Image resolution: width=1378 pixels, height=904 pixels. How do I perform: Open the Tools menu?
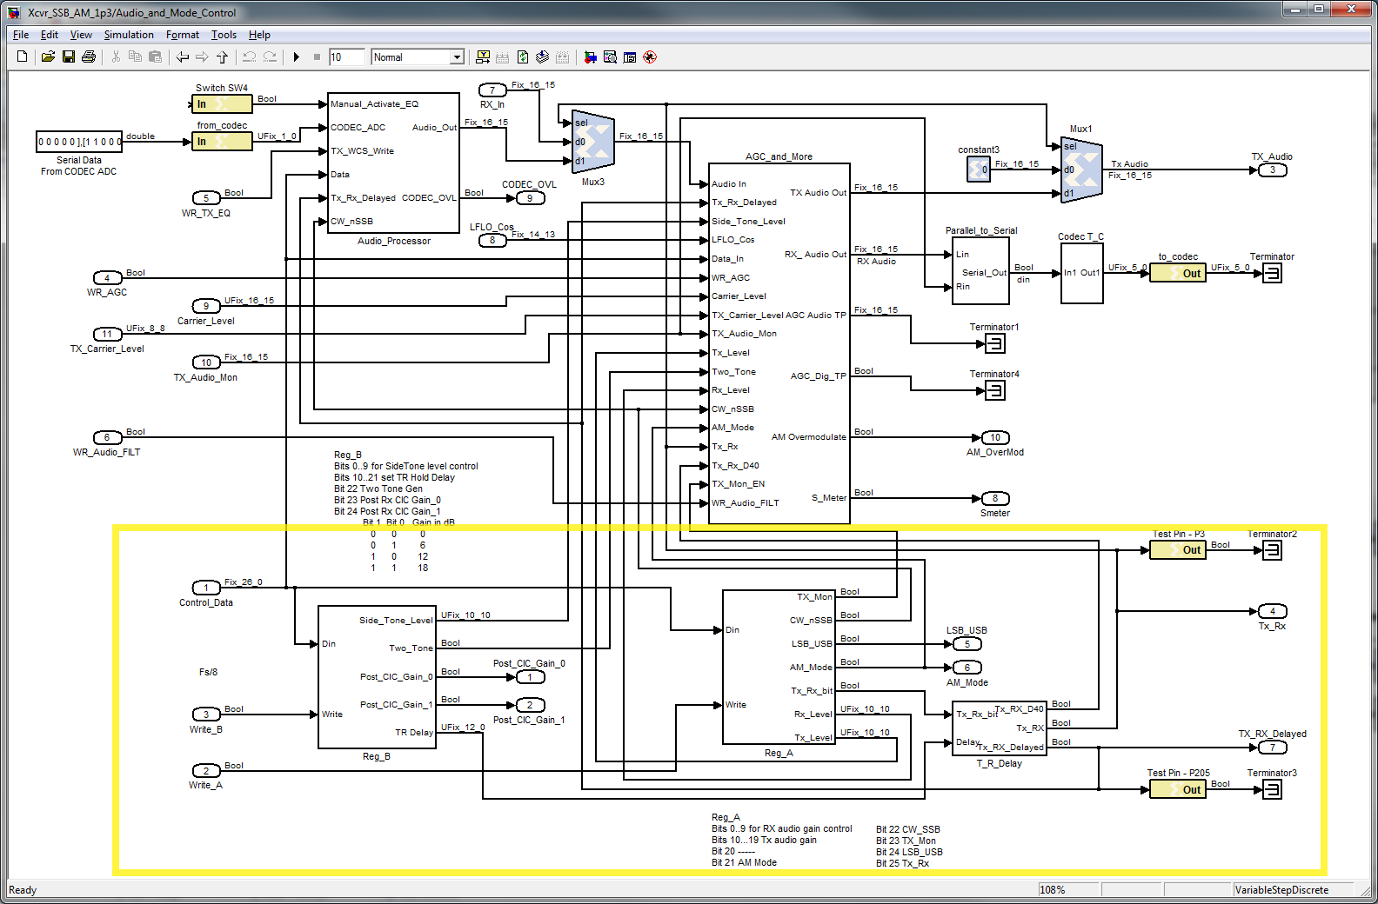click(224, 35)
